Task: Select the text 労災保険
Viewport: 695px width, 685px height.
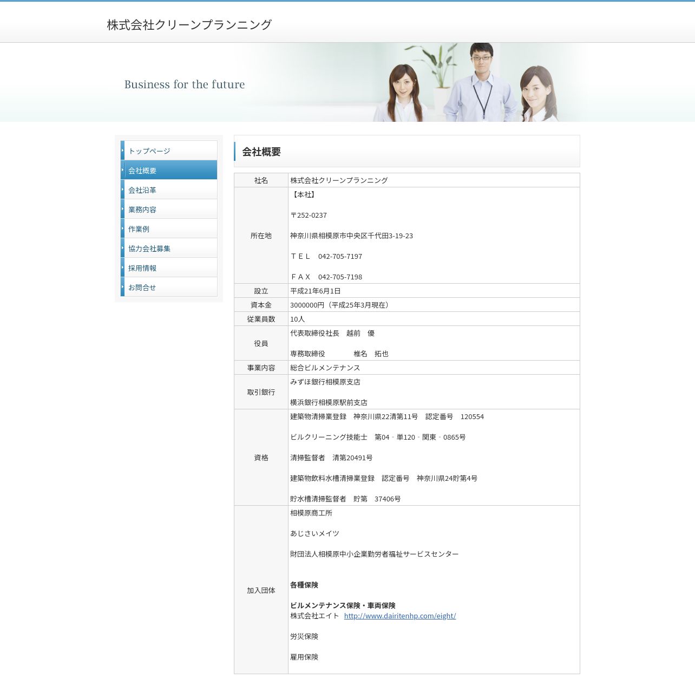Action: [304, 636]
